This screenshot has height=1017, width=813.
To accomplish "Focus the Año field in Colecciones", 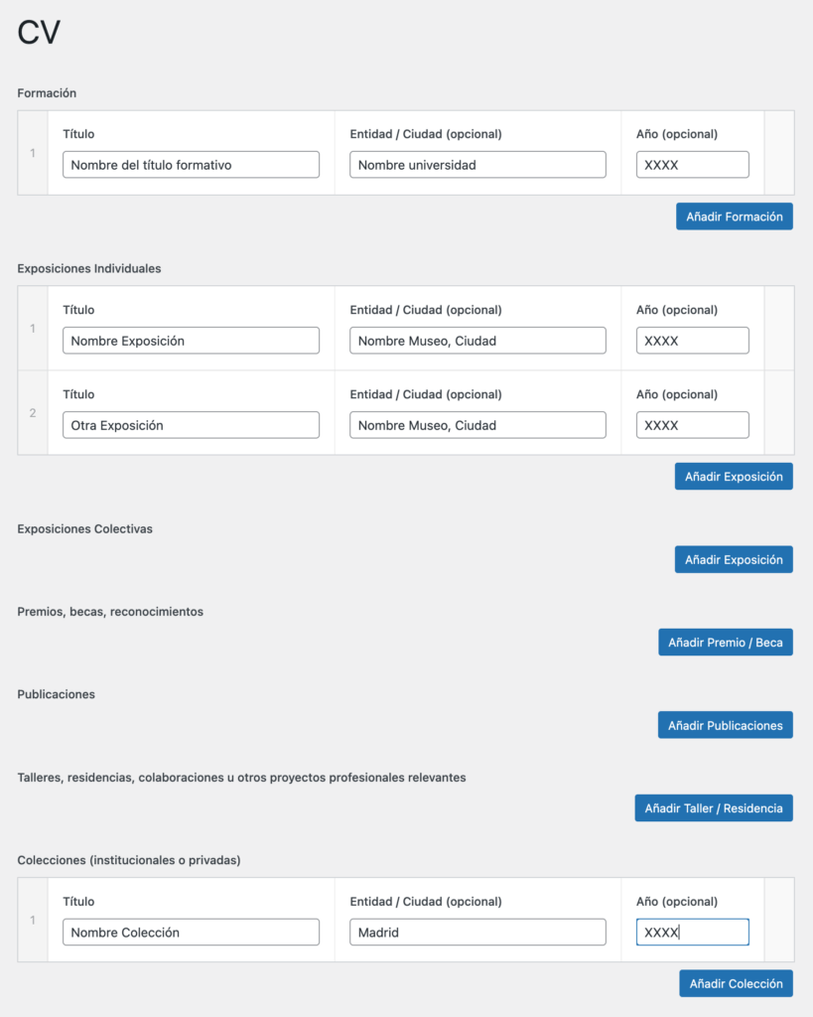I will (x=692, y=932).
